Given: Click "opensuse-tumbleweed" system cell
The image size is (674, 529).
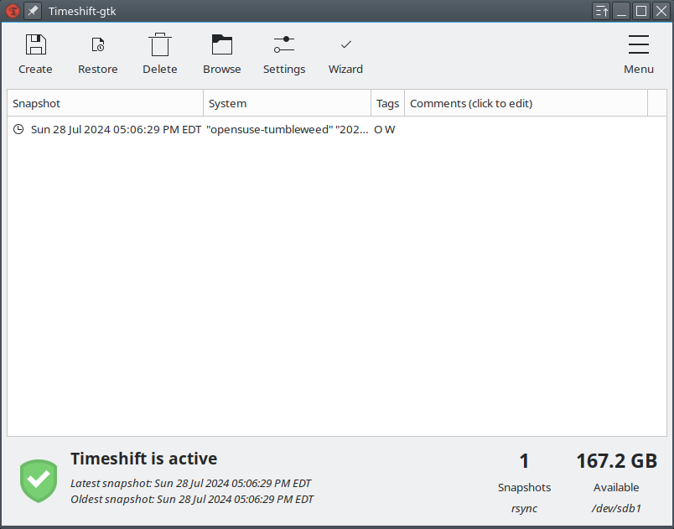Looking at the screenshot, I should click(x=288, y=129).
